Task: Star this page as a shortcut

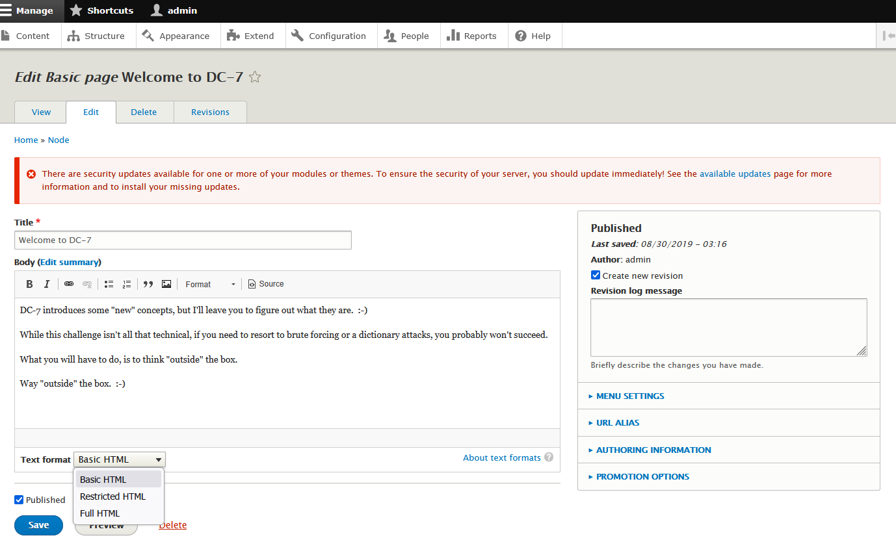Action: pos(255,77)
